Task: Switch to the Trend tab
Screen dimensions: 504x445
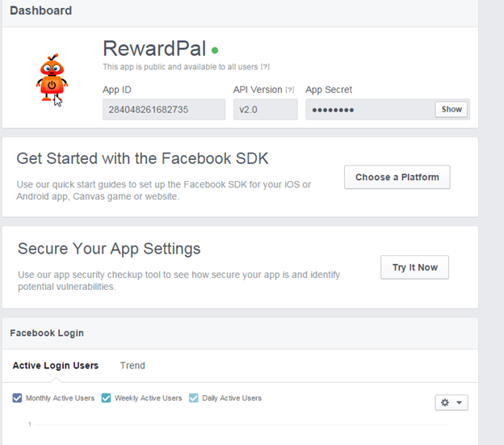Action: coord(132,365)
